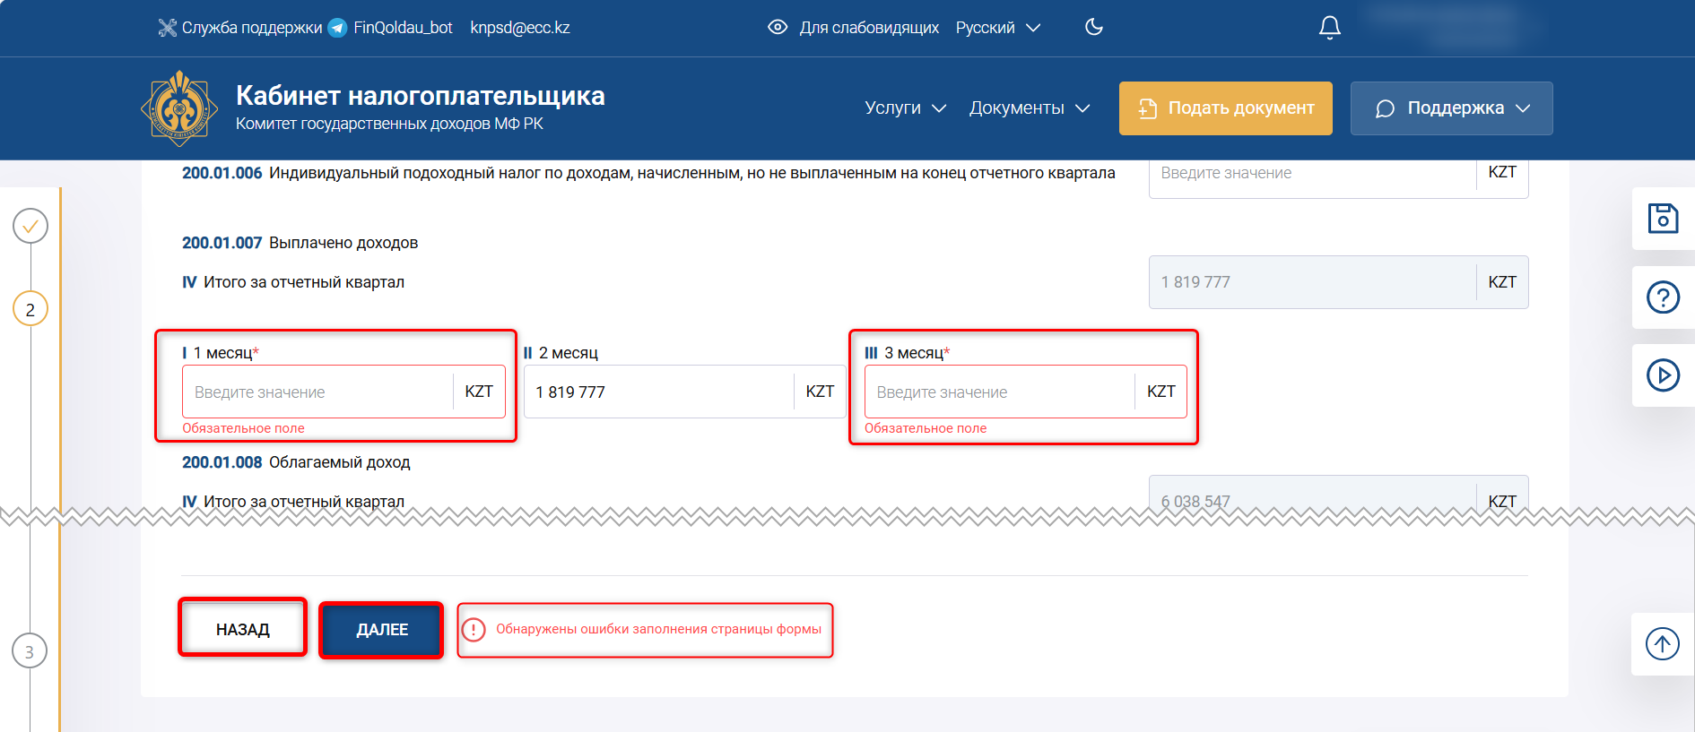Screen dimensions: 1695x732
Task: Expand the Русский language dropdown
Action: (x=997, y=28)
